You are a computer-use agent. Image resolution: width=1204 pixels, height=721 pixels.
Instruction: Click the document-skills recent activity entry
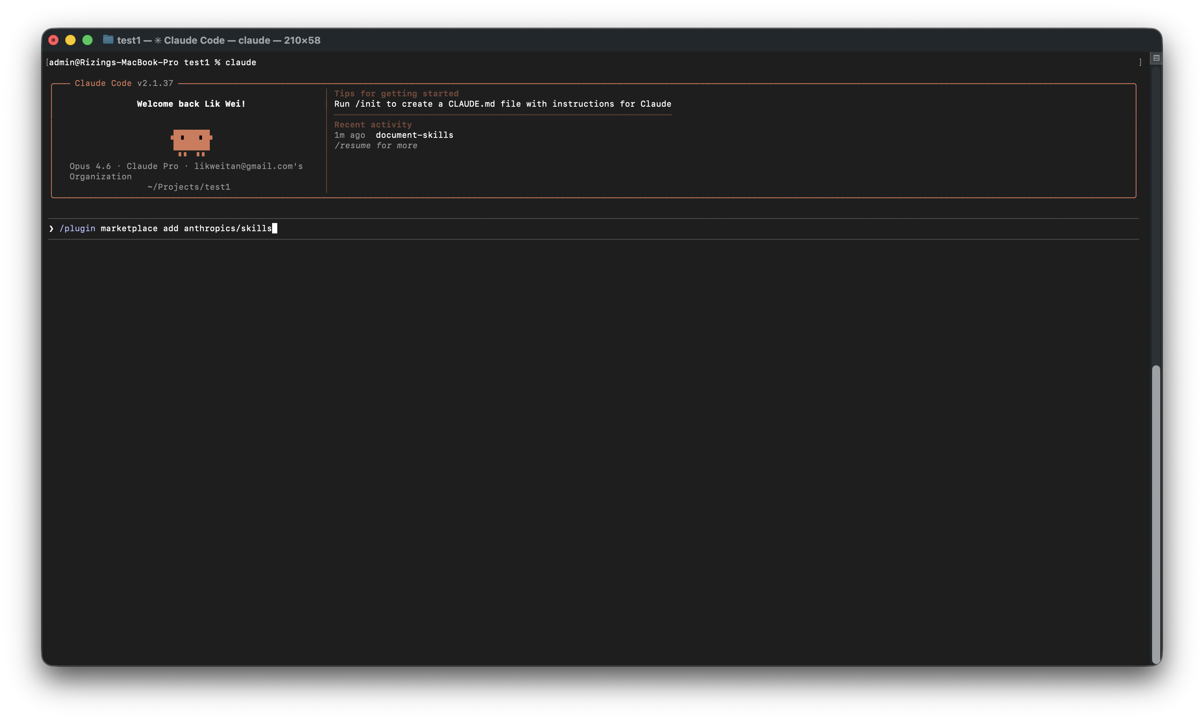click(x=414, y=135)
